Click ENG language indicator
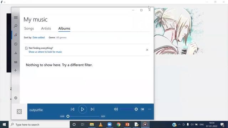The image size is (228, 128). pos(202,124)
